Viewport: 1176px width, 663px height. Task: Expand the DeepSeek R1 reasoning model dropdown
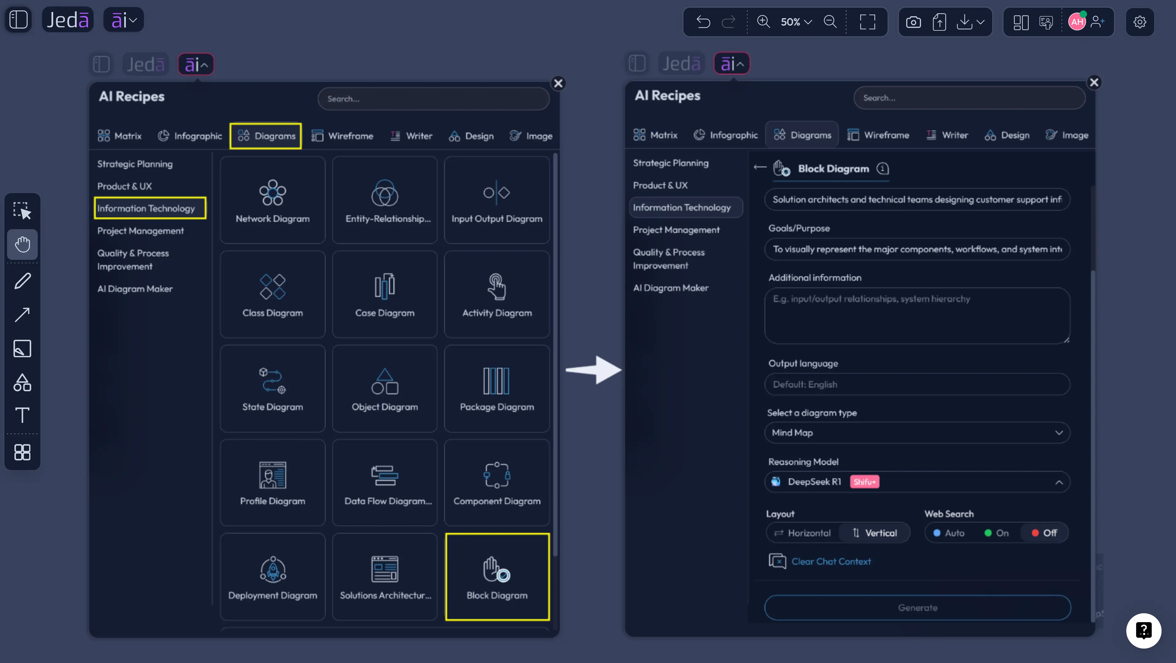[x=917, y=482]
